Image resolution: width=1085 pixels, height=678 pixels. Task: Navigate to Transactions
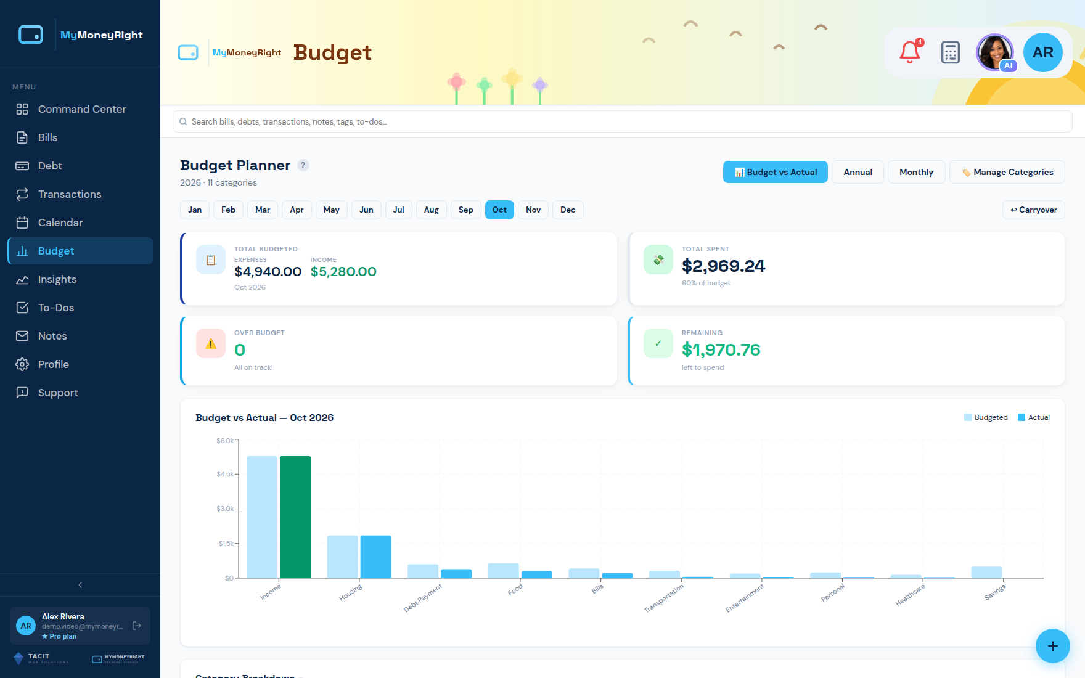click(x=80, y=194)
